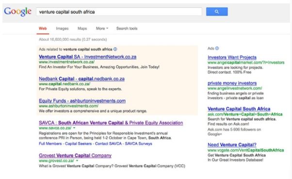This screenshot has width=292, height=179.
Task: Click Need Venture Capital? sidebar ad
Action: tap(232, 145)
